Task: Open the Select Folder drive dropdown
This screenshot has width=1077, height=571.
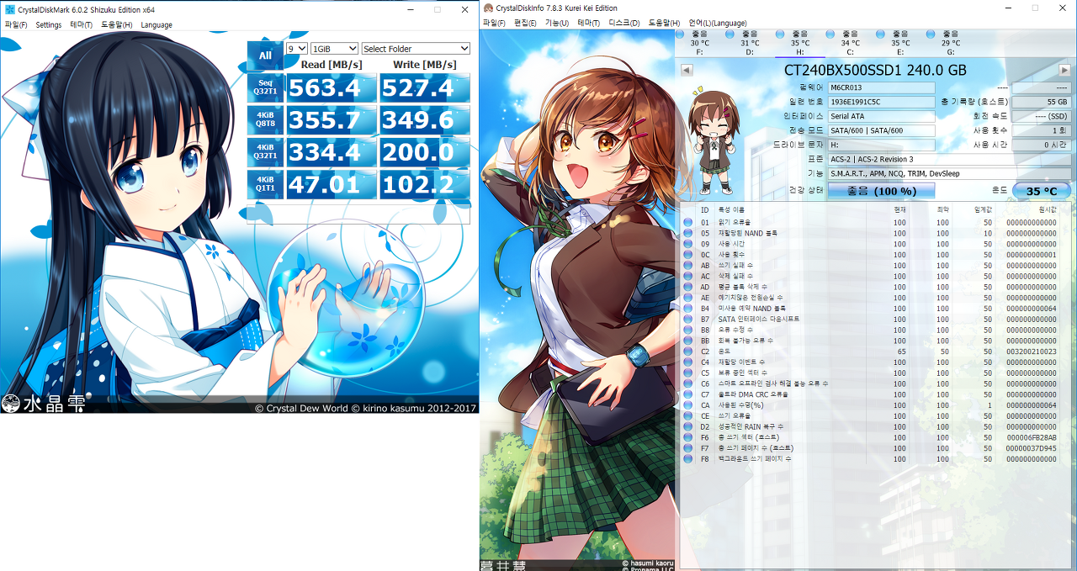Action: [416, 49]
